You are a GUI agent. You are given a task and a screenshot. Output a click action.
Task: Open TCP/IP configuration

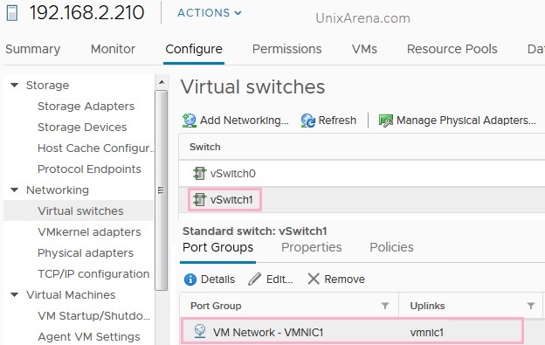click(x=93, y=273)
